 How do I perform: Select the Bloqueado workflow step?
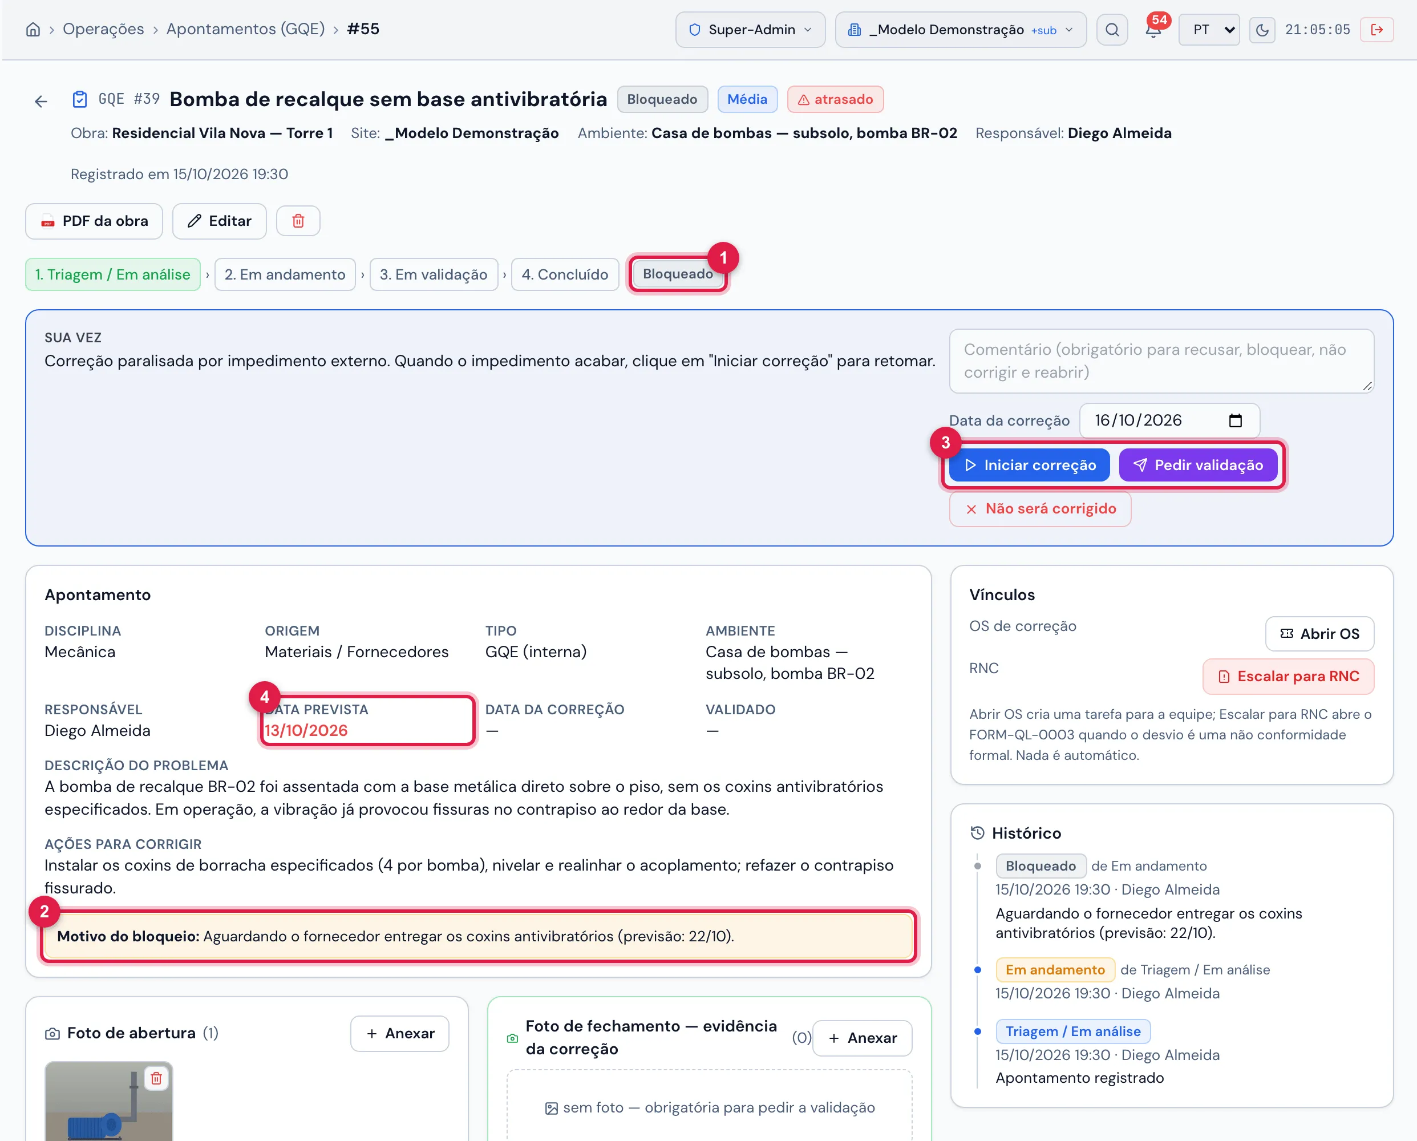678,274
